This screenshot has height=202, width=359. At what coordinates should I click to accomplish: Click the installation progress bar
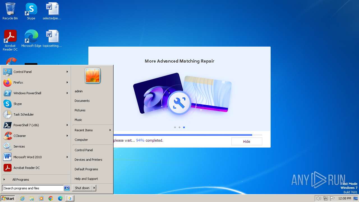(188, 135)
